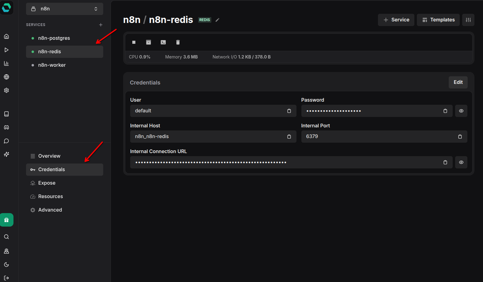Open the sparkle what's new icon
483x282 pixels.
6,154
